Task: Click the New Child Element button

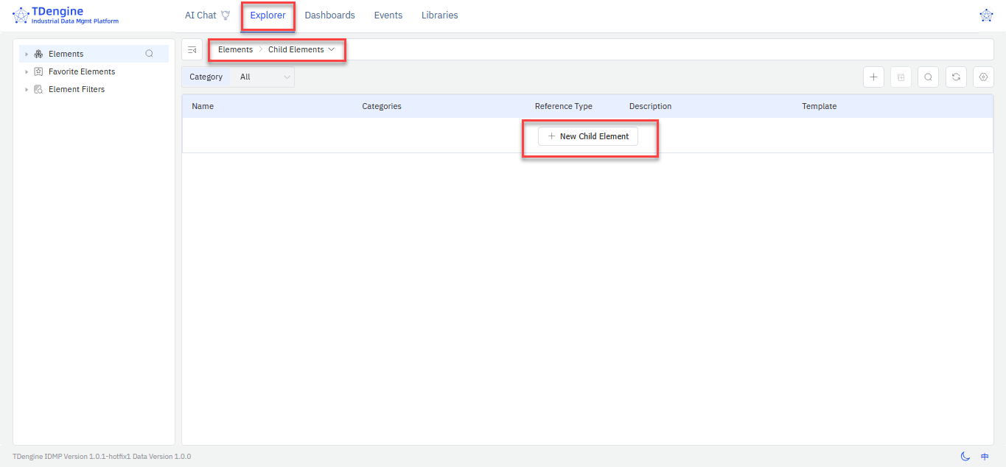Action: (588, 136)
